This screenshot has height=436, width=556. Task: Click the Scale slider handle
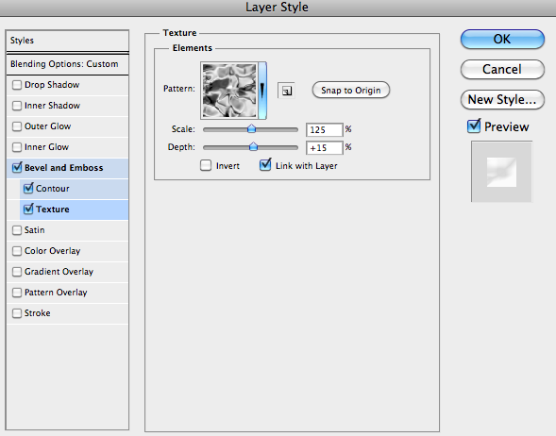(x=251, y=128)
